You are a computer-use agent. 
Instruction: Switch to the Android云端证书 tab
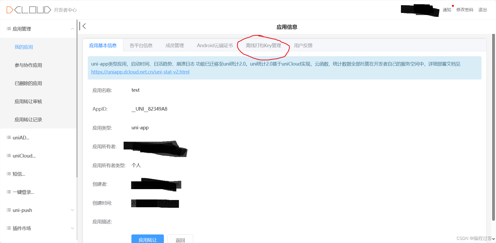pyautogui.click(x=215, y=45)
